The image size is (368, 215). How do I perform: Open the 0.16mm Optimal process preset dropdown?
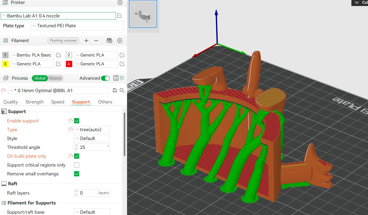pyautogui.click(x=58, y=91)
